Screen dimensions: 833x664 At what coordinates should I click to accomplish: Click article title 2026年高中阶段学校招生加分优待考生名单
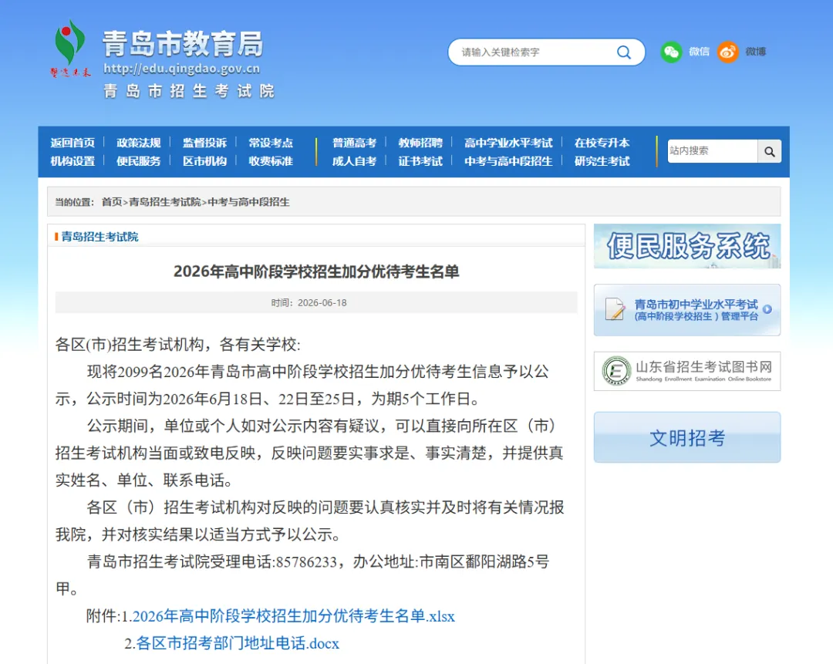click(316, 271)
